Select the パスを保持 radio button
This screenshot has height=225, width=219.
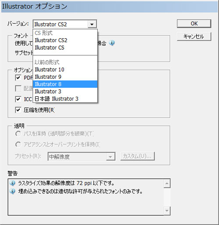coord(18,134)
